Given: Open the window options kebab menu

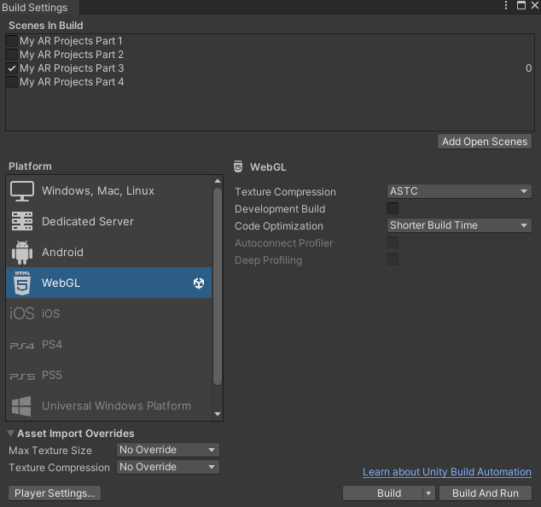Looking at the screenshot, I should click(504, 7).
